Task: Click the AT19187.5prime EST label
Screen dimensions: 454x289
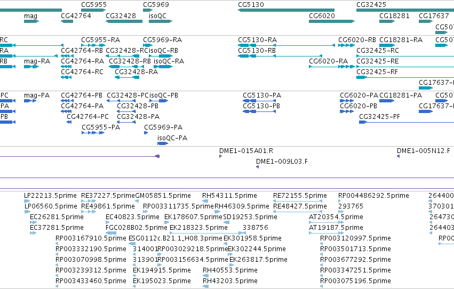Action: pyautogui.click(x=336, y=228)
